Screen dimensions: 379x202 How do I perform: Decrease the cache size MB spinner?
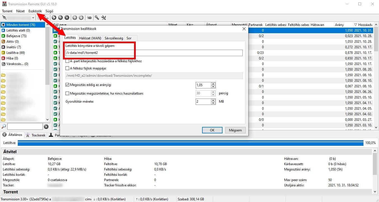[x=213, y=103]
